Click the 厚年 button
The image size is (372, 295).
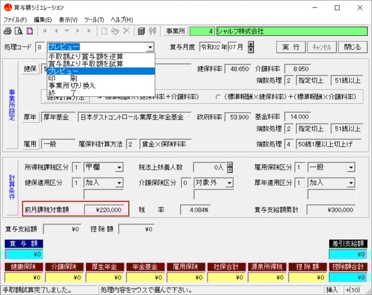tap(30, 117)
